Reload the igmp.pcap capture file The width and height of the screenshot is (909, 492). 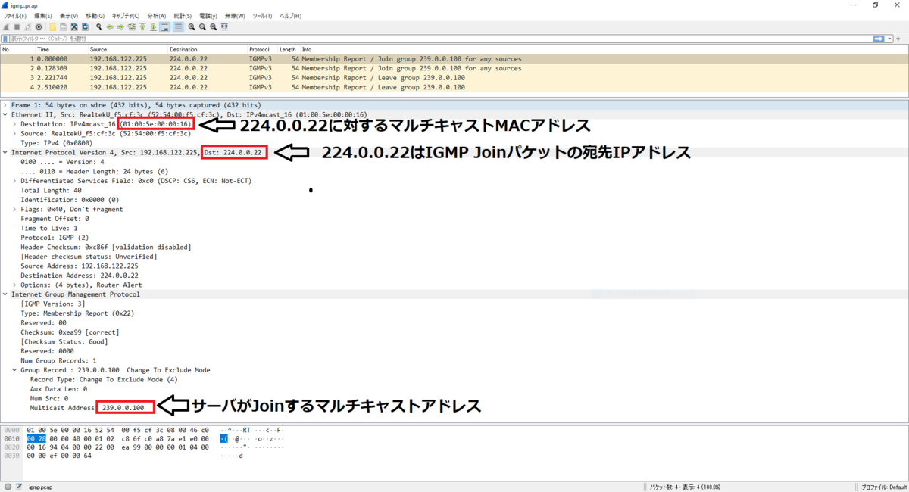[x=85, y=27]
